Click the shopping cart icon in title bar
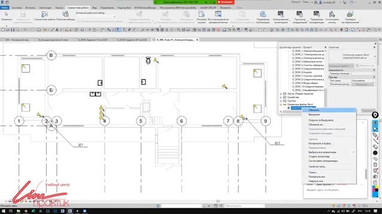Screen dimensions: 382x214 click(x=345, y=2)
